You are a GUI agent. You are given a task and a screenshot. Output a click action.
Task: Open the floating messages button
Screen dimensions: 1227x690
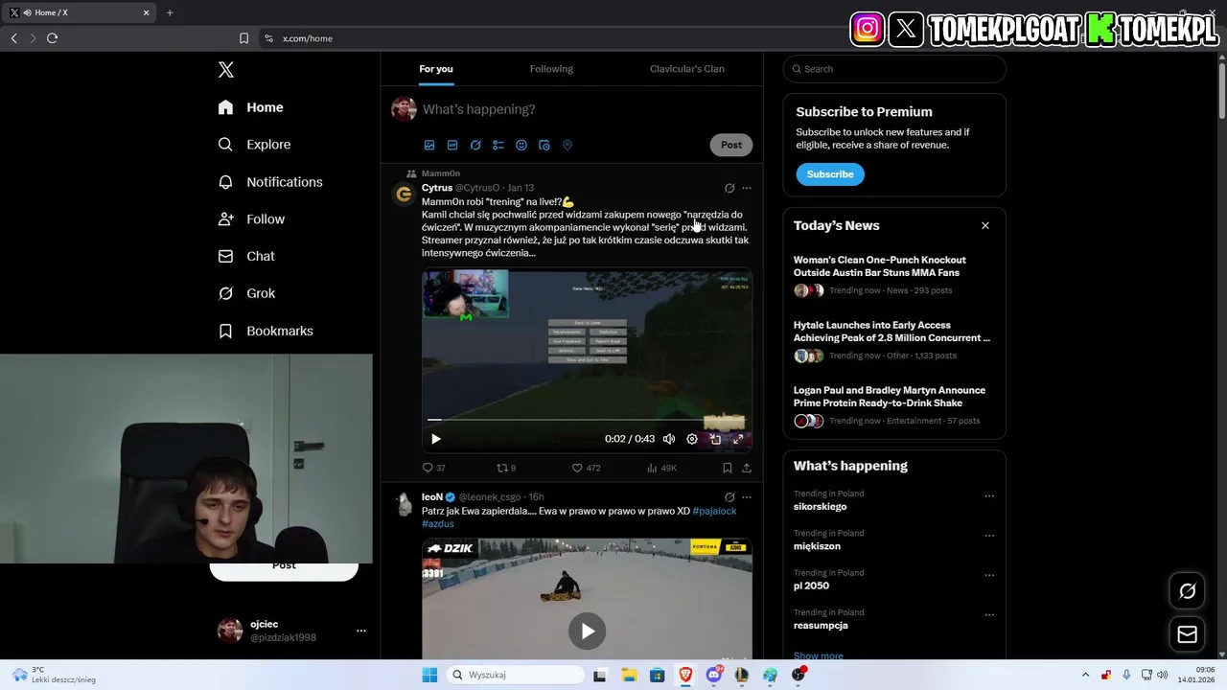click(x=1187, y=634)
